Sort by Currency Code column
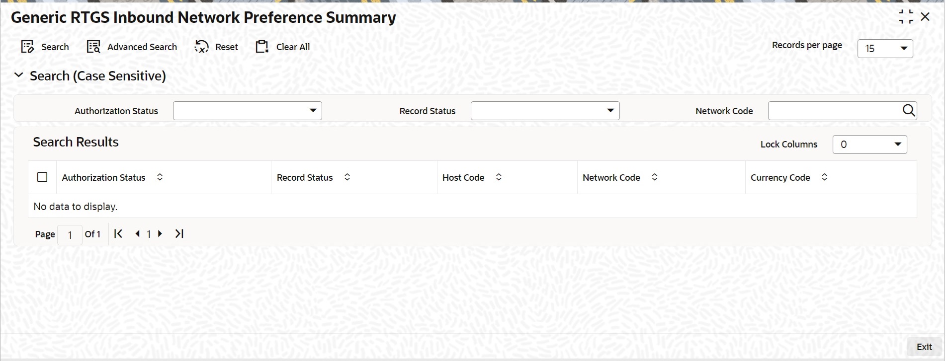The height and width of the screenshot is (361, 946). click(x=824, y=177)
